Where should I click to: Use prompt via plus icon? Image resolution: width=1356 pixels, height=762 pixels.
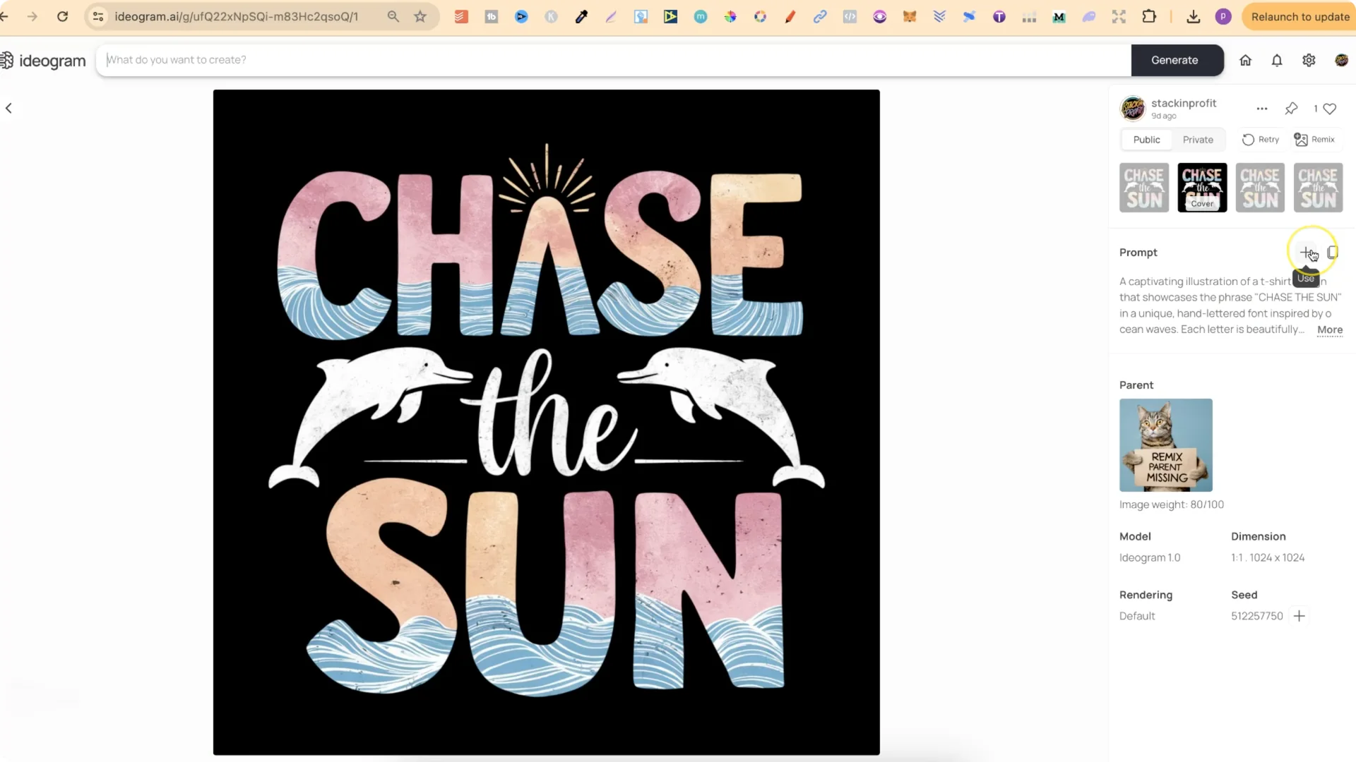tap(1306, 253)
